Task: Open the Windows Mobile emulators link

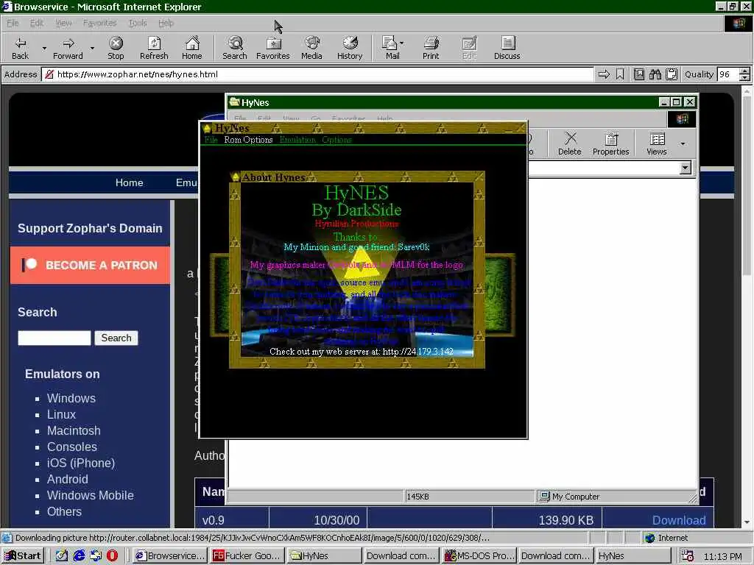Action: (90, 495)
